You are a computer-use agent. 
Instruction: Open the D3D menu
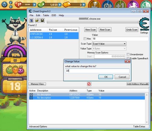(54, 15)
